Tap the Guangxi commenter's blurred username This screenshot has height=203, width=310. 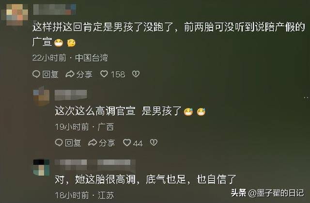click(71, 95)
